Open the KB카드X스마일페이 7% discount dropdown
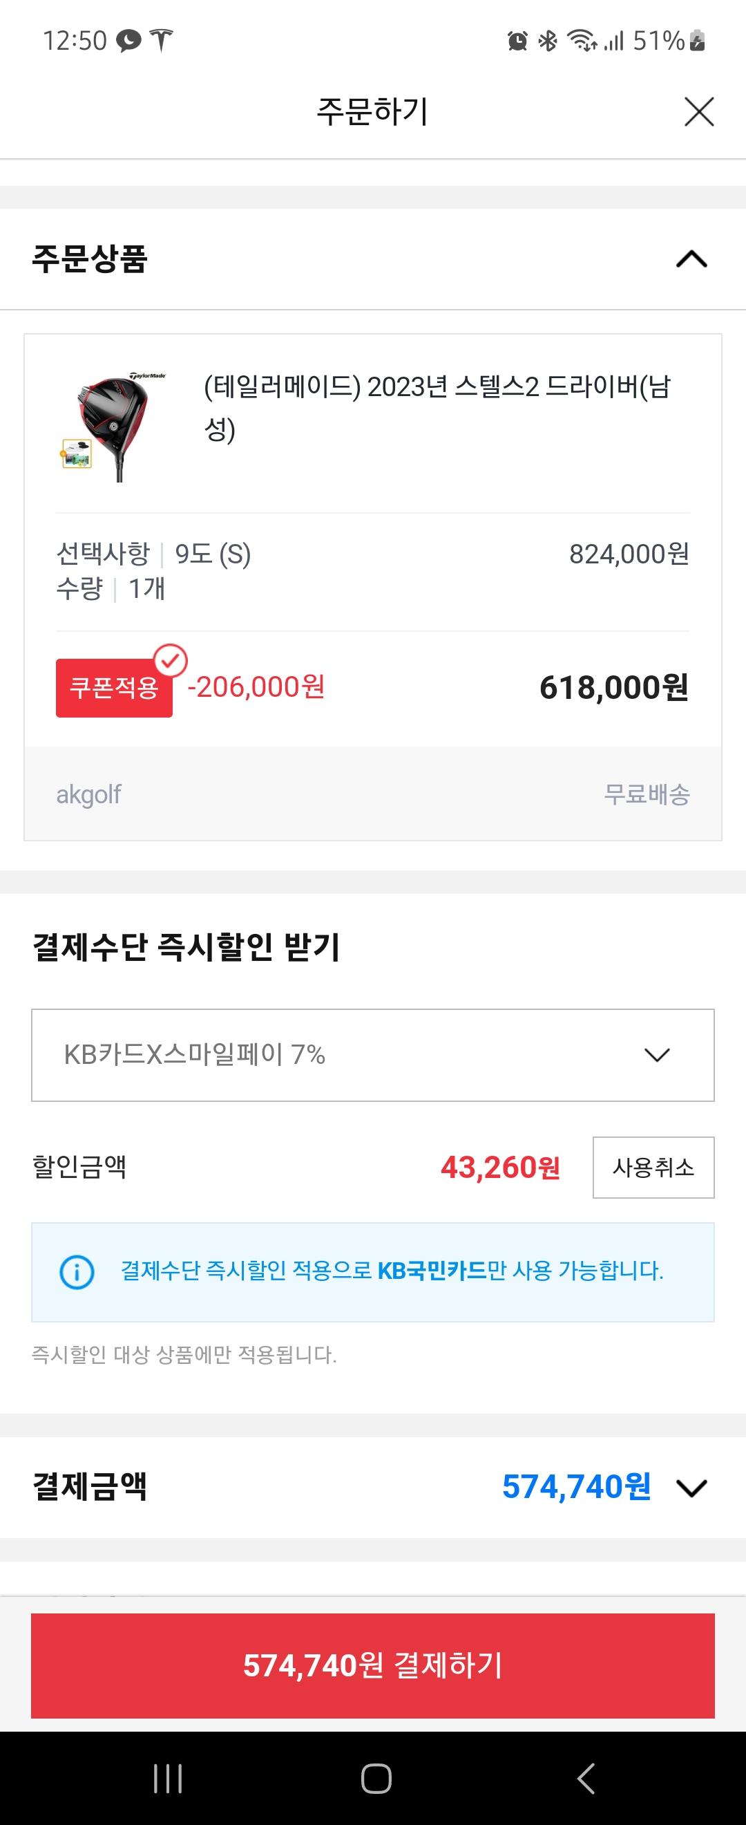Viewport: 746px width, 1825px height. point(372,1055)
